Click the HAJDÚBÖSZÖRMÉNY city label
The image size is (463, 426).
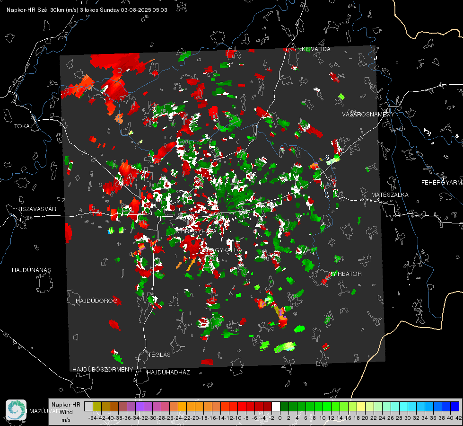coord(103,370)
